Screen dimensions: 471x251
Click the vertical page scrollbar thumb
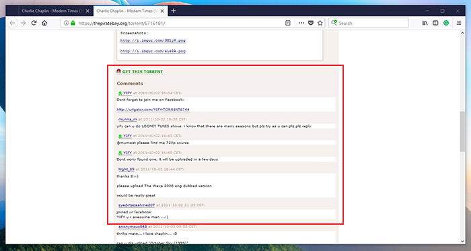point(462,131)
